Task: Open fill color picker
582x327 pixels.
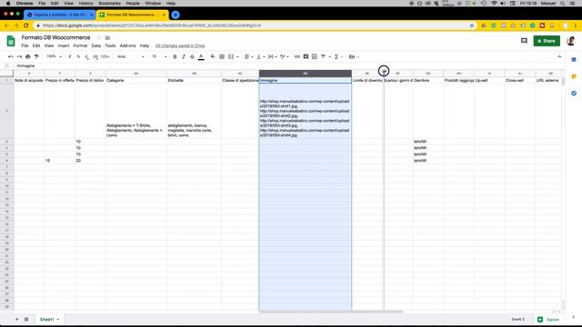Action: point(213,56)
